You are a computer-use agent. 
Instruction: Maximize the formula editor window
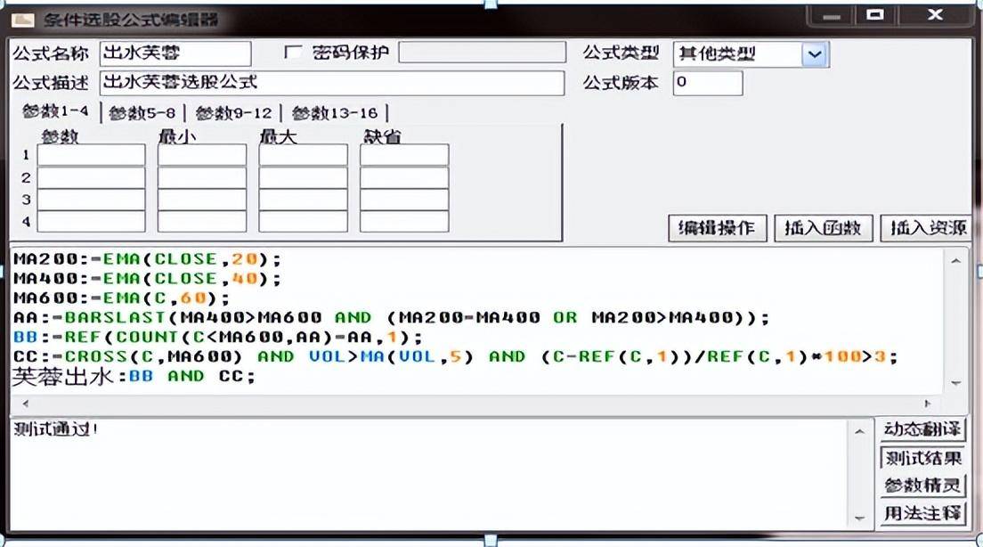(x=875, y=16)
